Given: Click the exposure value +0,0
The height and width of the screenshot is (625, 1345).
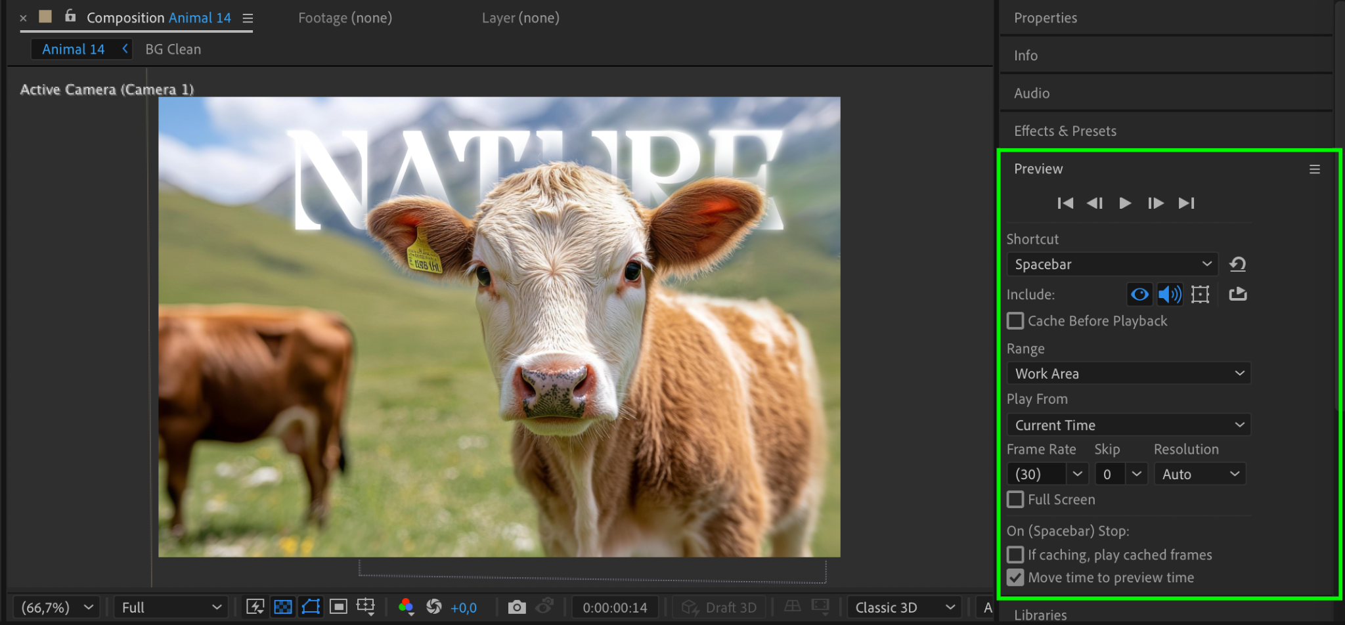Looking at the screenshot, I should (464, 608).
